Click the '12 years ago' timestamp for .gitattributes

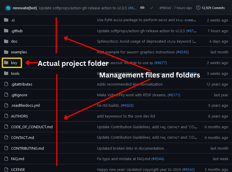[x=217, y=84]
